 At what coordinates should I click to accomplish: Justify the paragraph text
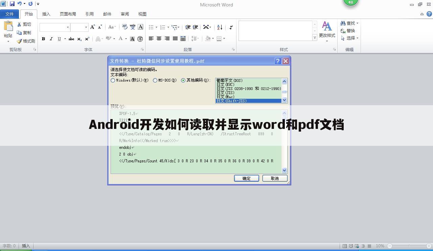click(175, 39)
